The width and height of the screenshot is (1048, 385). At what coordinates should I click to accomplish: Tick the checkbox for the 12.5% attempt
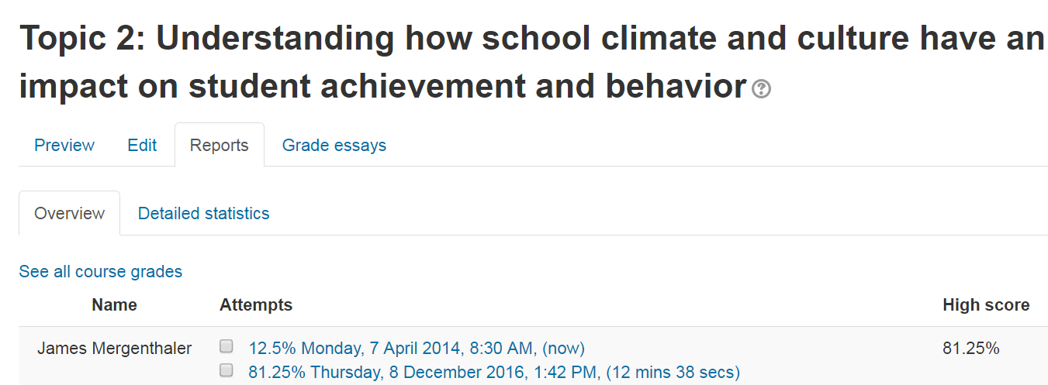click(x=227, y=346)
